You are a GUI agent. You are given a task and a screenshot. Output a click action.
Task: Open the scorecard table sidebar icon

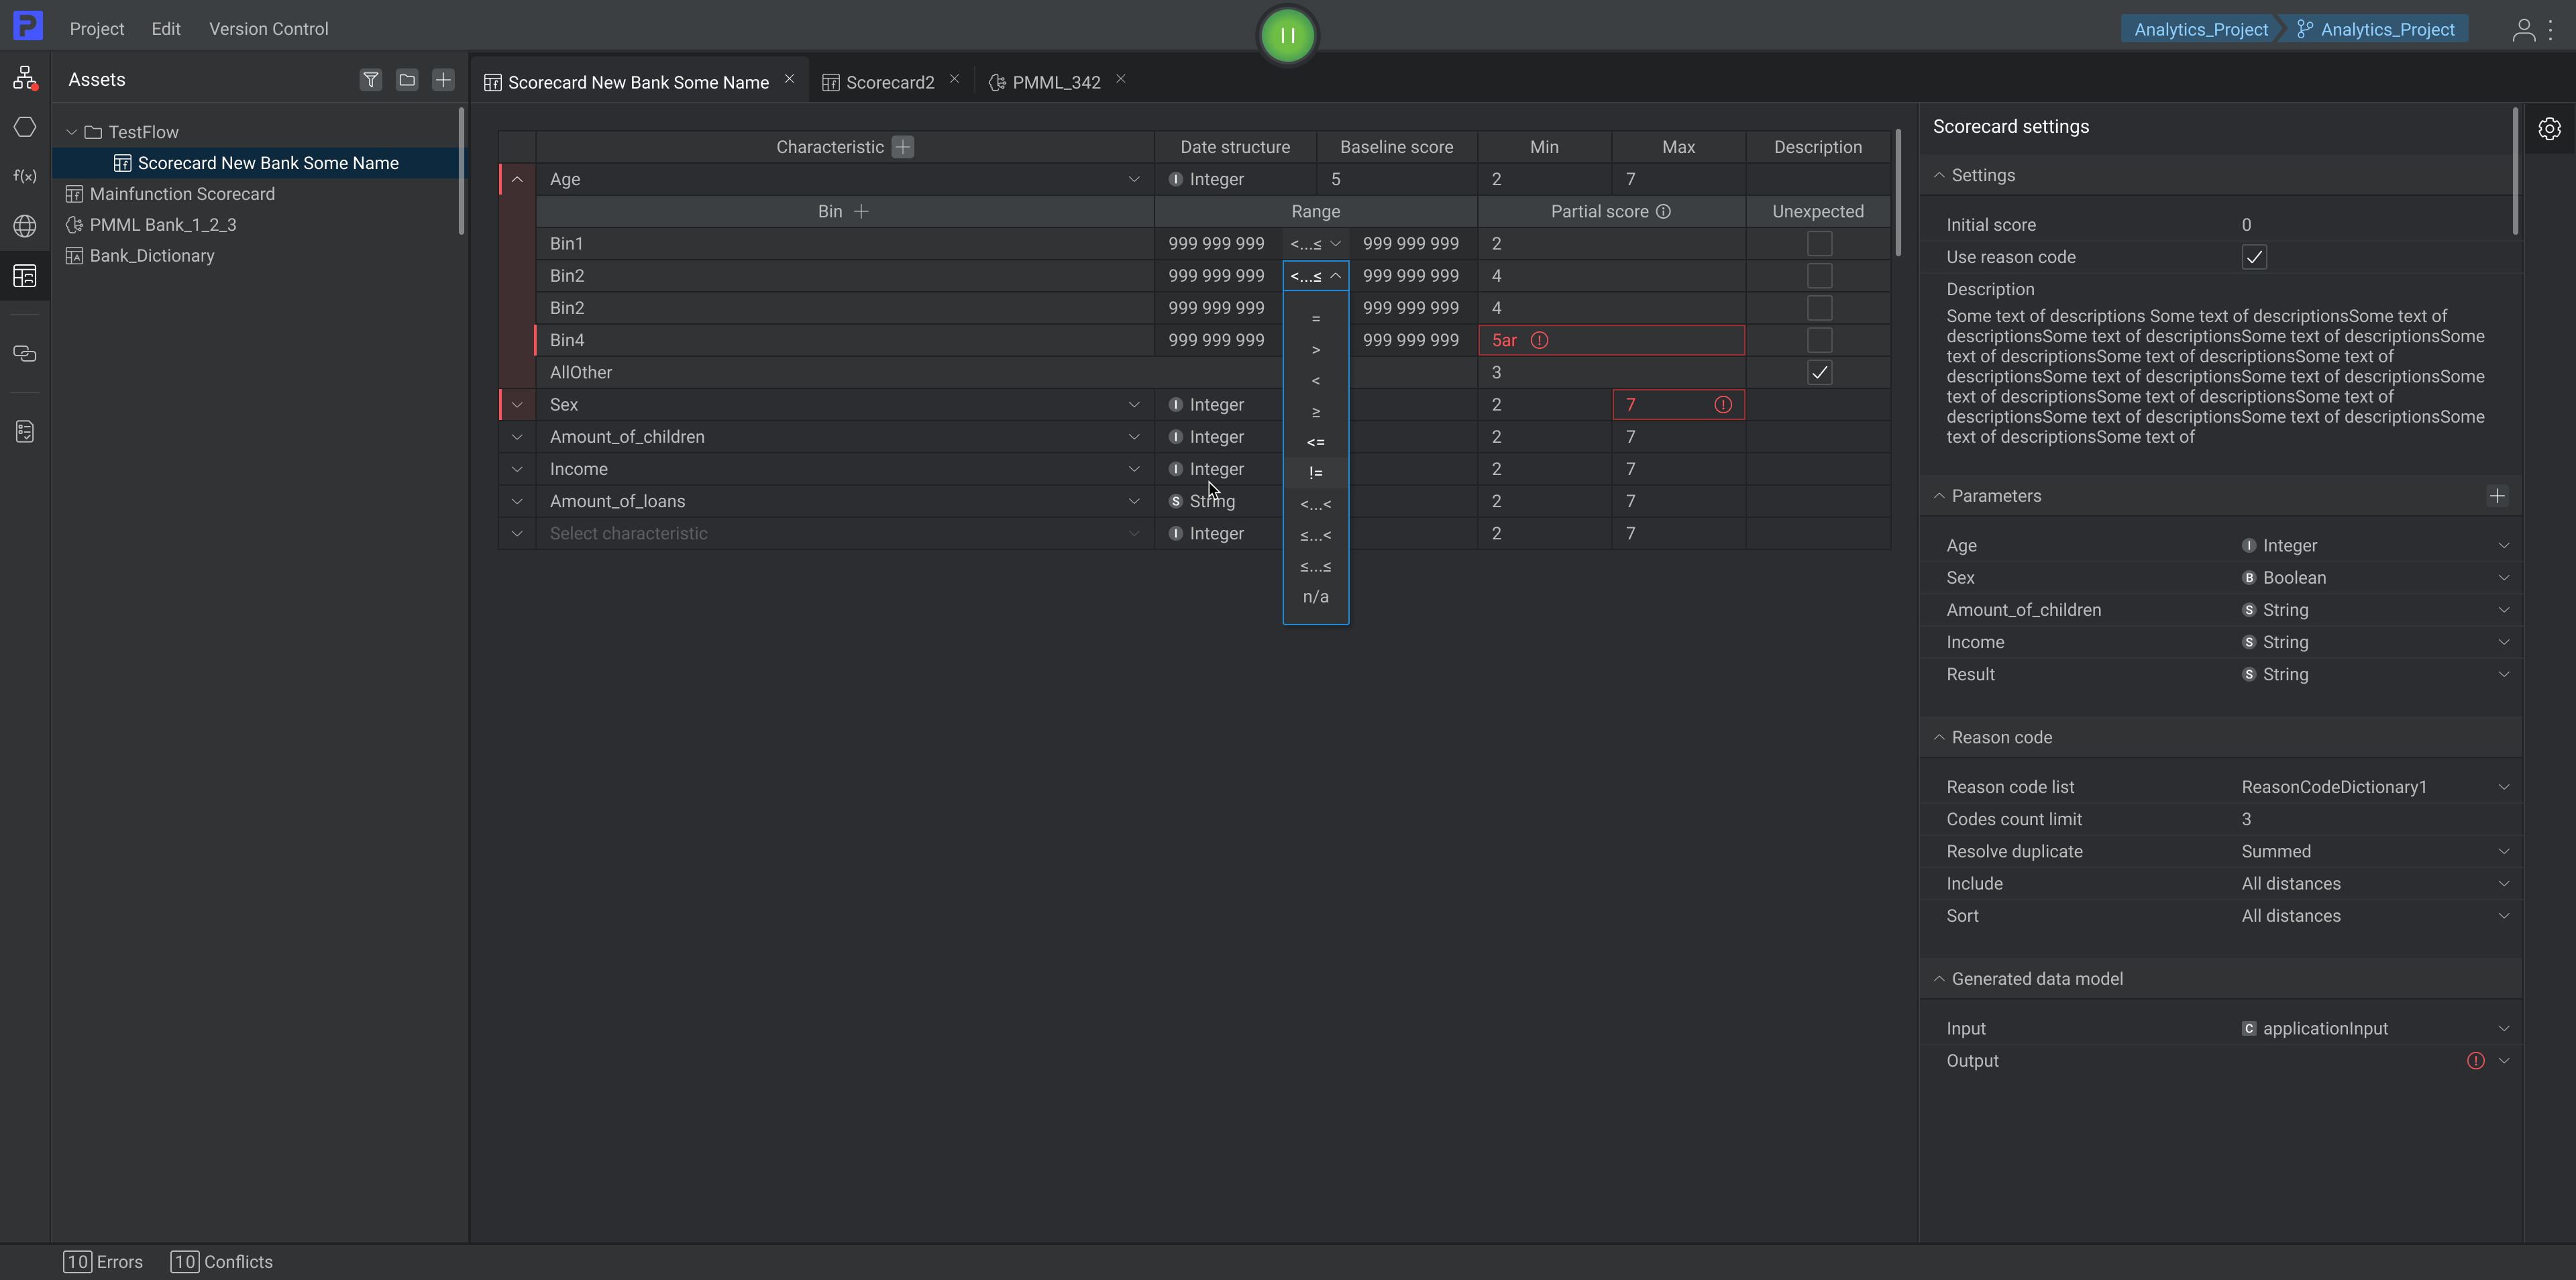[x=25, y=276]
